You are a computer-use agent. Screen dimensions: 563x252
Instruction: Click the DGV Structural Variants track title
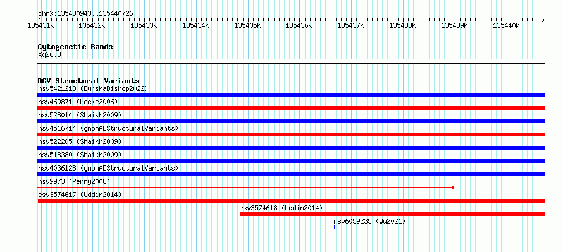point(89,81)
